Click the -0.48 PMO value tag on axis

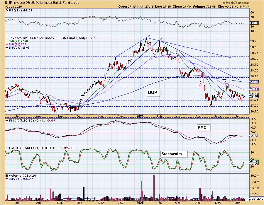[x=254, y=136]
